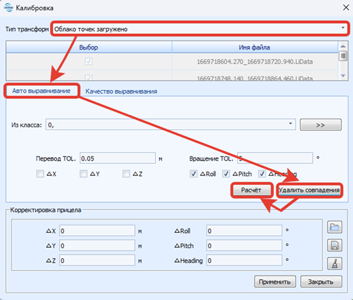Click the broom clear icon button
The height and width of the screenshot is (300, 353).
(335, 263)
